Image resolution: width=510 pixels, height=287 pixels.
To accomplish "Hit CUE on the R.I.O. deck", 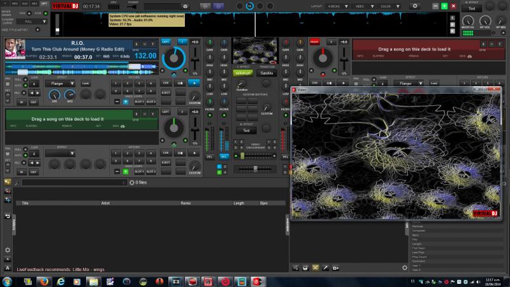I will point(166,84).
